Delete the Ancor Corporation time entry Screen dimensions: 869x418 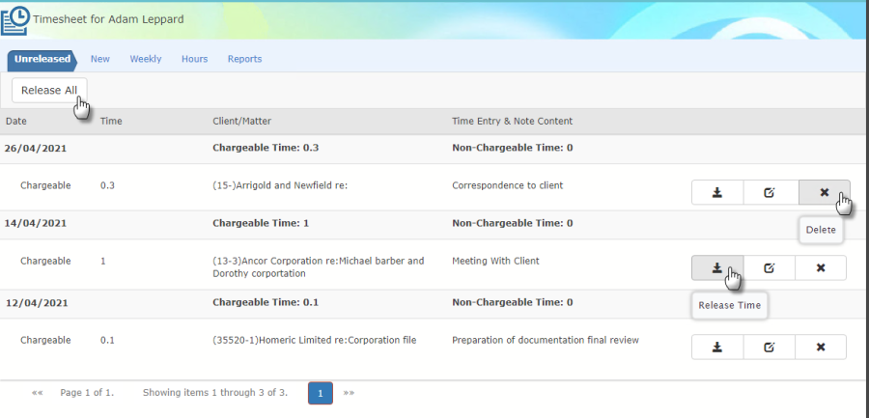click(821, 267)
